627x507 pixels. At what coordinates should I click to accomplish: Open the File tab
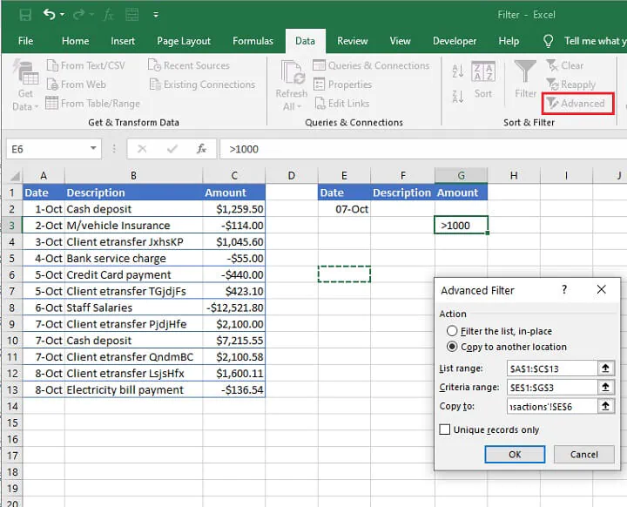coord(25,41)
